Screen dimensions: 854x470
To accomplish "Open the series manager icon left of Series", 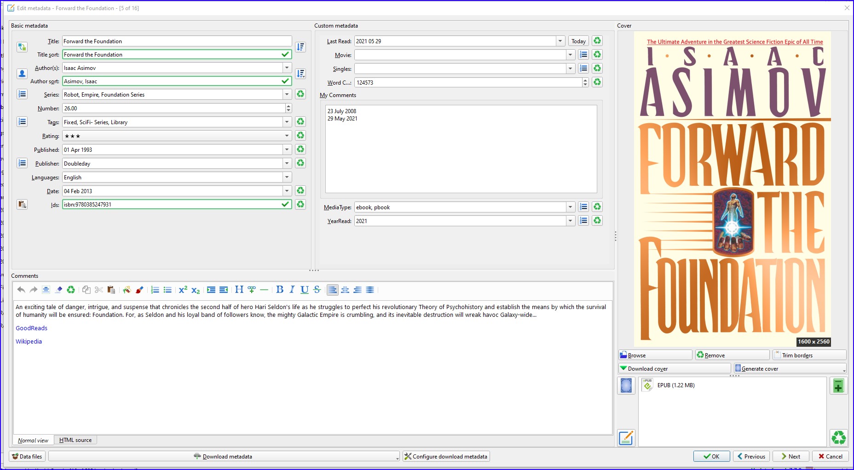I will [x=22, y=94].
